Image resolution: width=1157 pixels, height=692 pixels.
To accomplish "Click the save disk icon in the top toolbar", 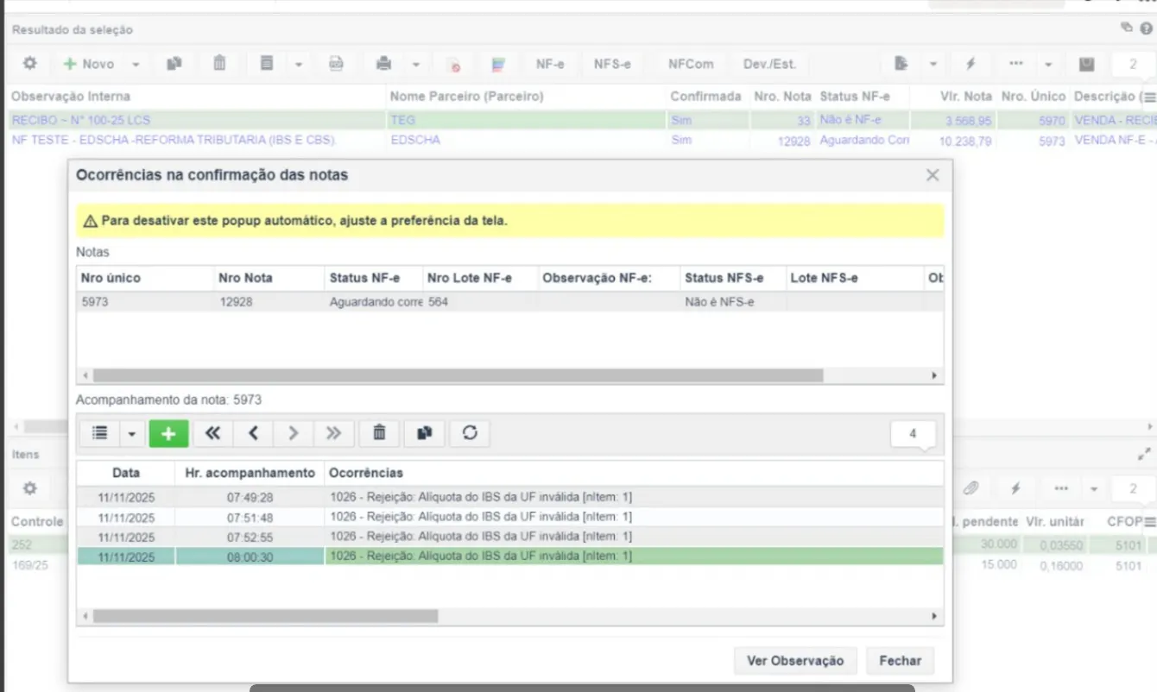I will [1086, 64].
